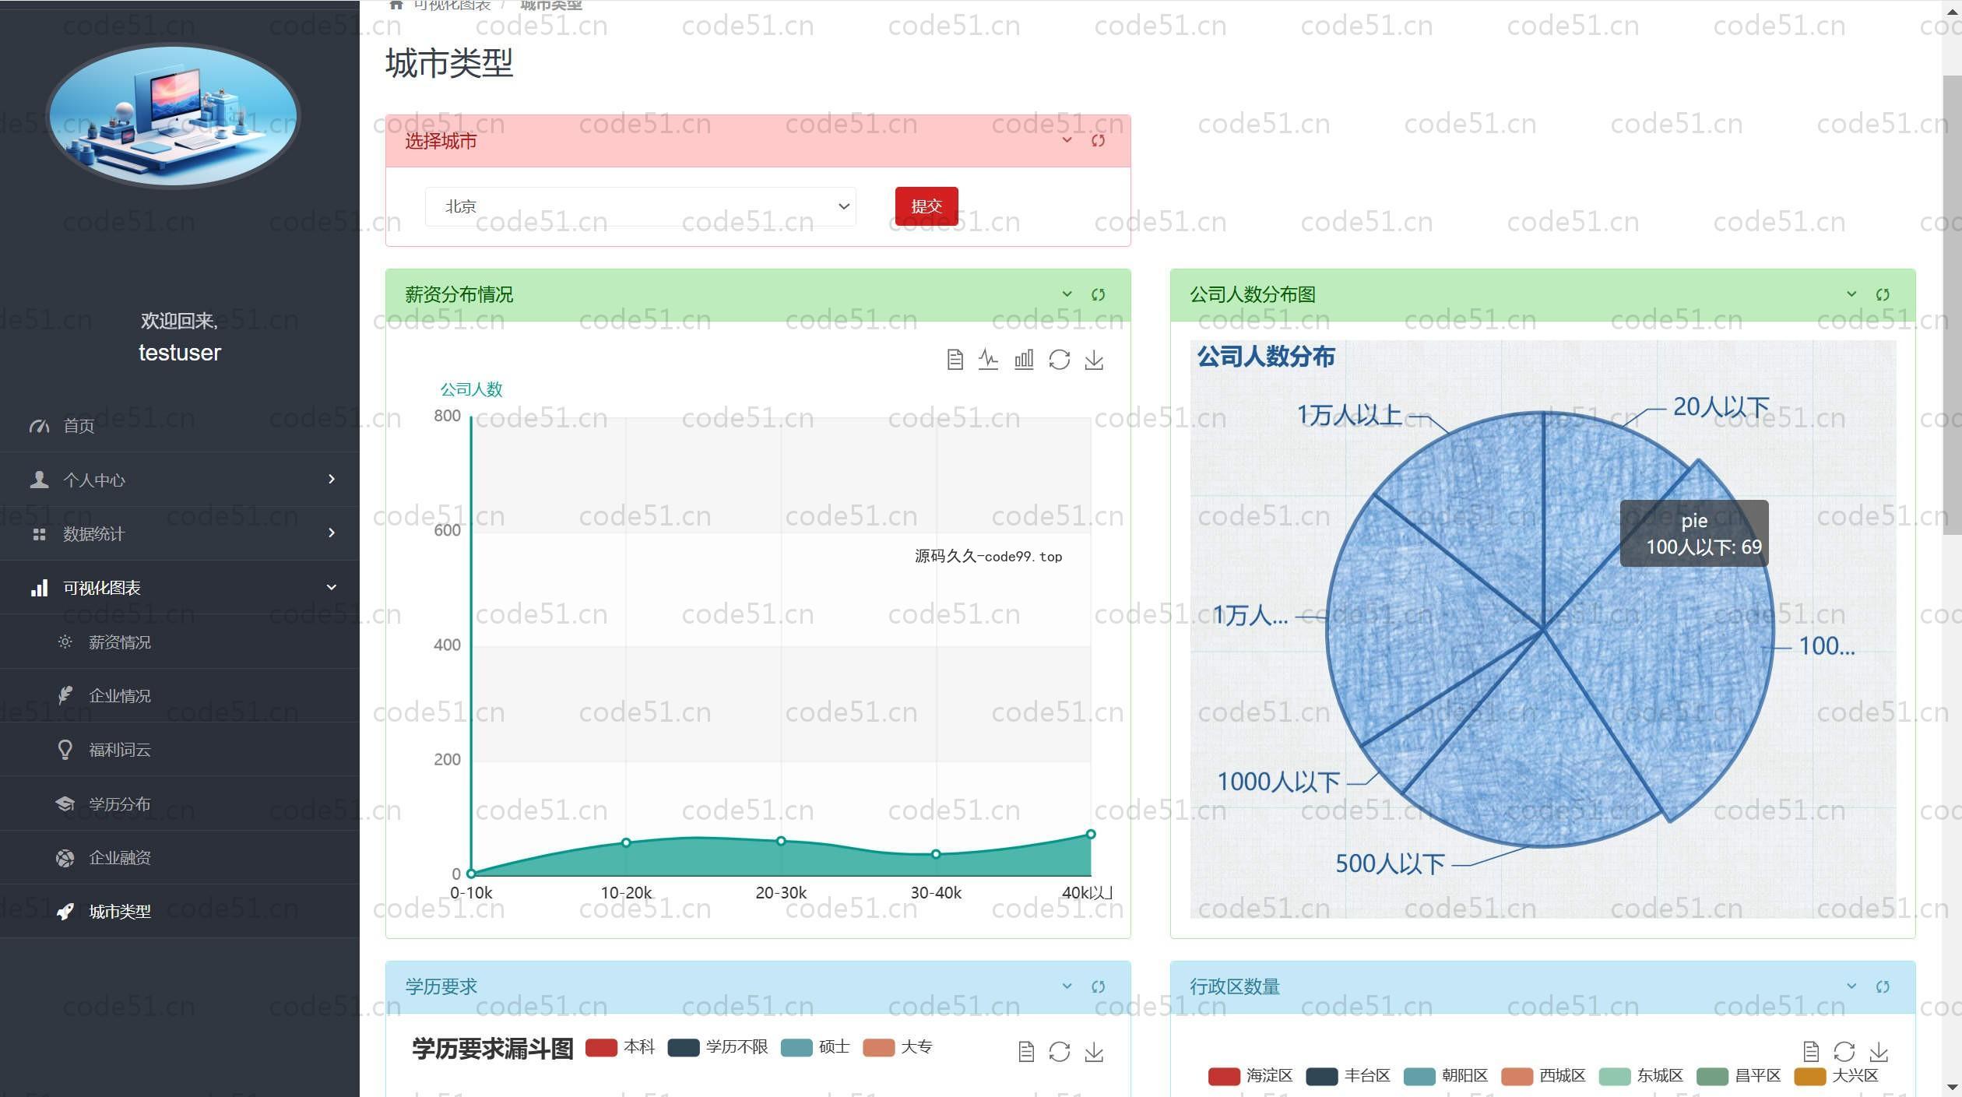Restore the 行政区数量 chart

point(1844,1052)
